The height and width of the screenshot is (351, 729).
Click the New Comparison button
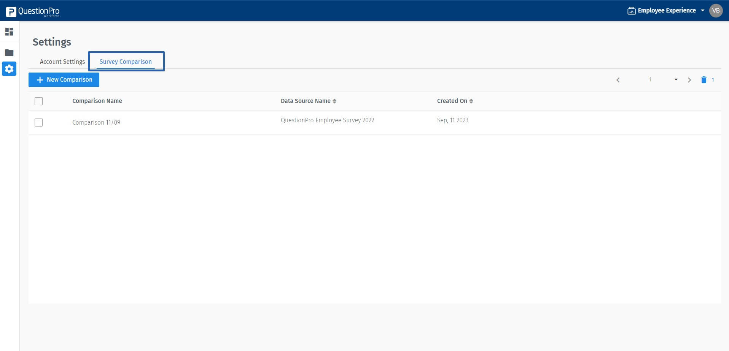64,80
